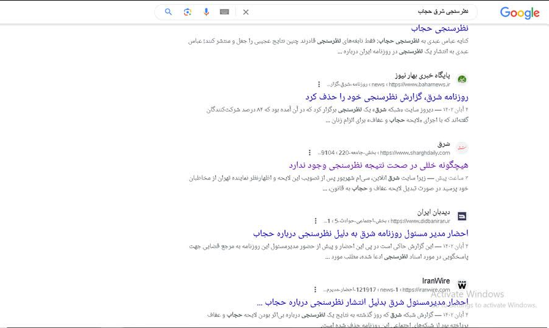Click the Bahar News green favicon
Viewport: 549px width, 328px height.
(x=462, y=80)
